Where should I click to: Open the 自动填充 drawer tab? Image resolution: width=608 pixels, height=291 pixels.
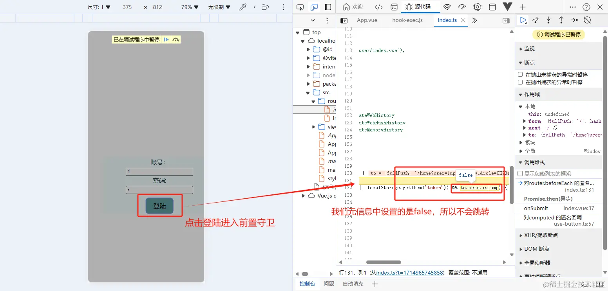tap(353, 284)
